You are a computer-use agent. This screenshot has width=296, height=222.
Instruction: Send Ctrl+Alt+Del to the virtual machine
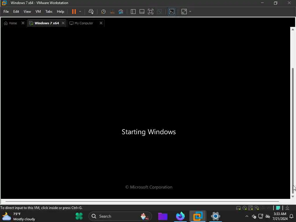point(91,12)
